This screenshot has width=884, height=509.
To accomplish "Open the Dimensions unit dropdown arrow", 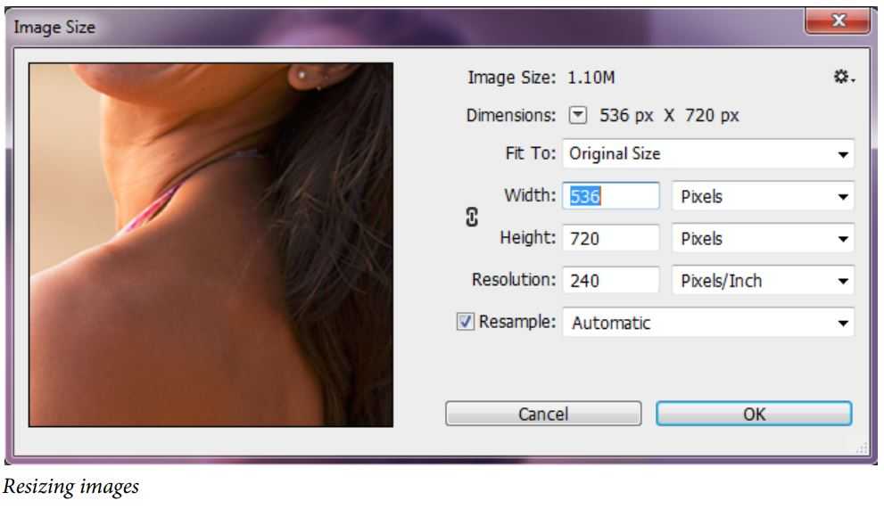I will click(x=577, y=115).
